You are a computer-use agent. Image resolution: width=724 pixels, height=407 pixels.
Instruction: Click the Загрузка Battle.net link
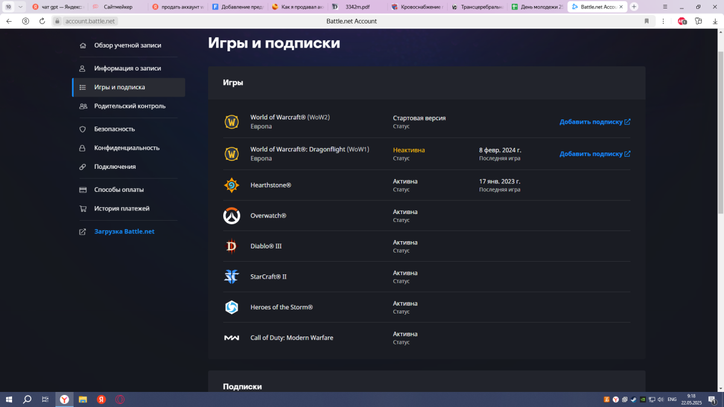(124, 232)
